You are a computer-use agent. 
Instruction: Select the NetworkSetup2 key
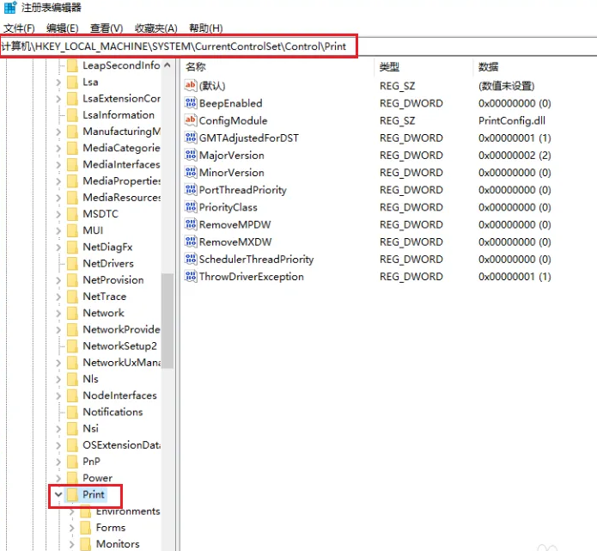(x=119, y=346)
